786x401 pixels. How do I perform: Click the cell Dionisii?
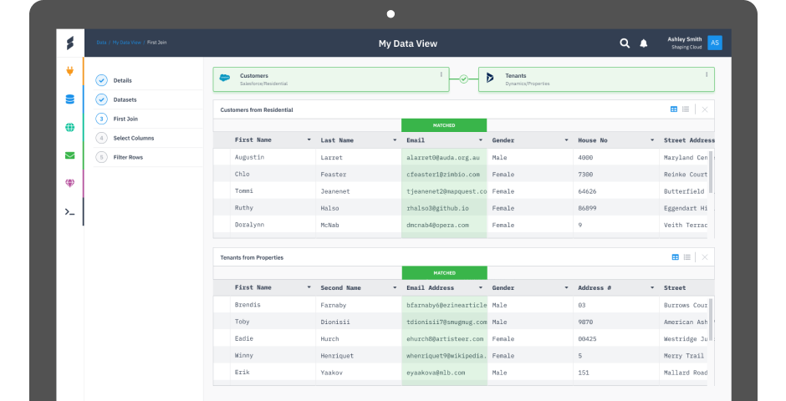coord(335,322)
